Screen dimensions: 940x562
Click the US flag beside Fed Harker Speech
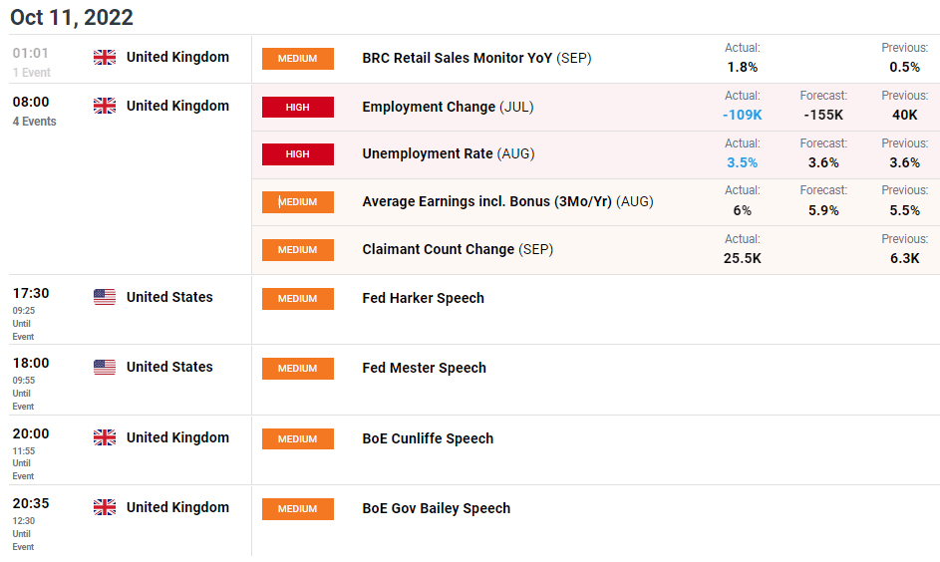click(x=105, y=297)
